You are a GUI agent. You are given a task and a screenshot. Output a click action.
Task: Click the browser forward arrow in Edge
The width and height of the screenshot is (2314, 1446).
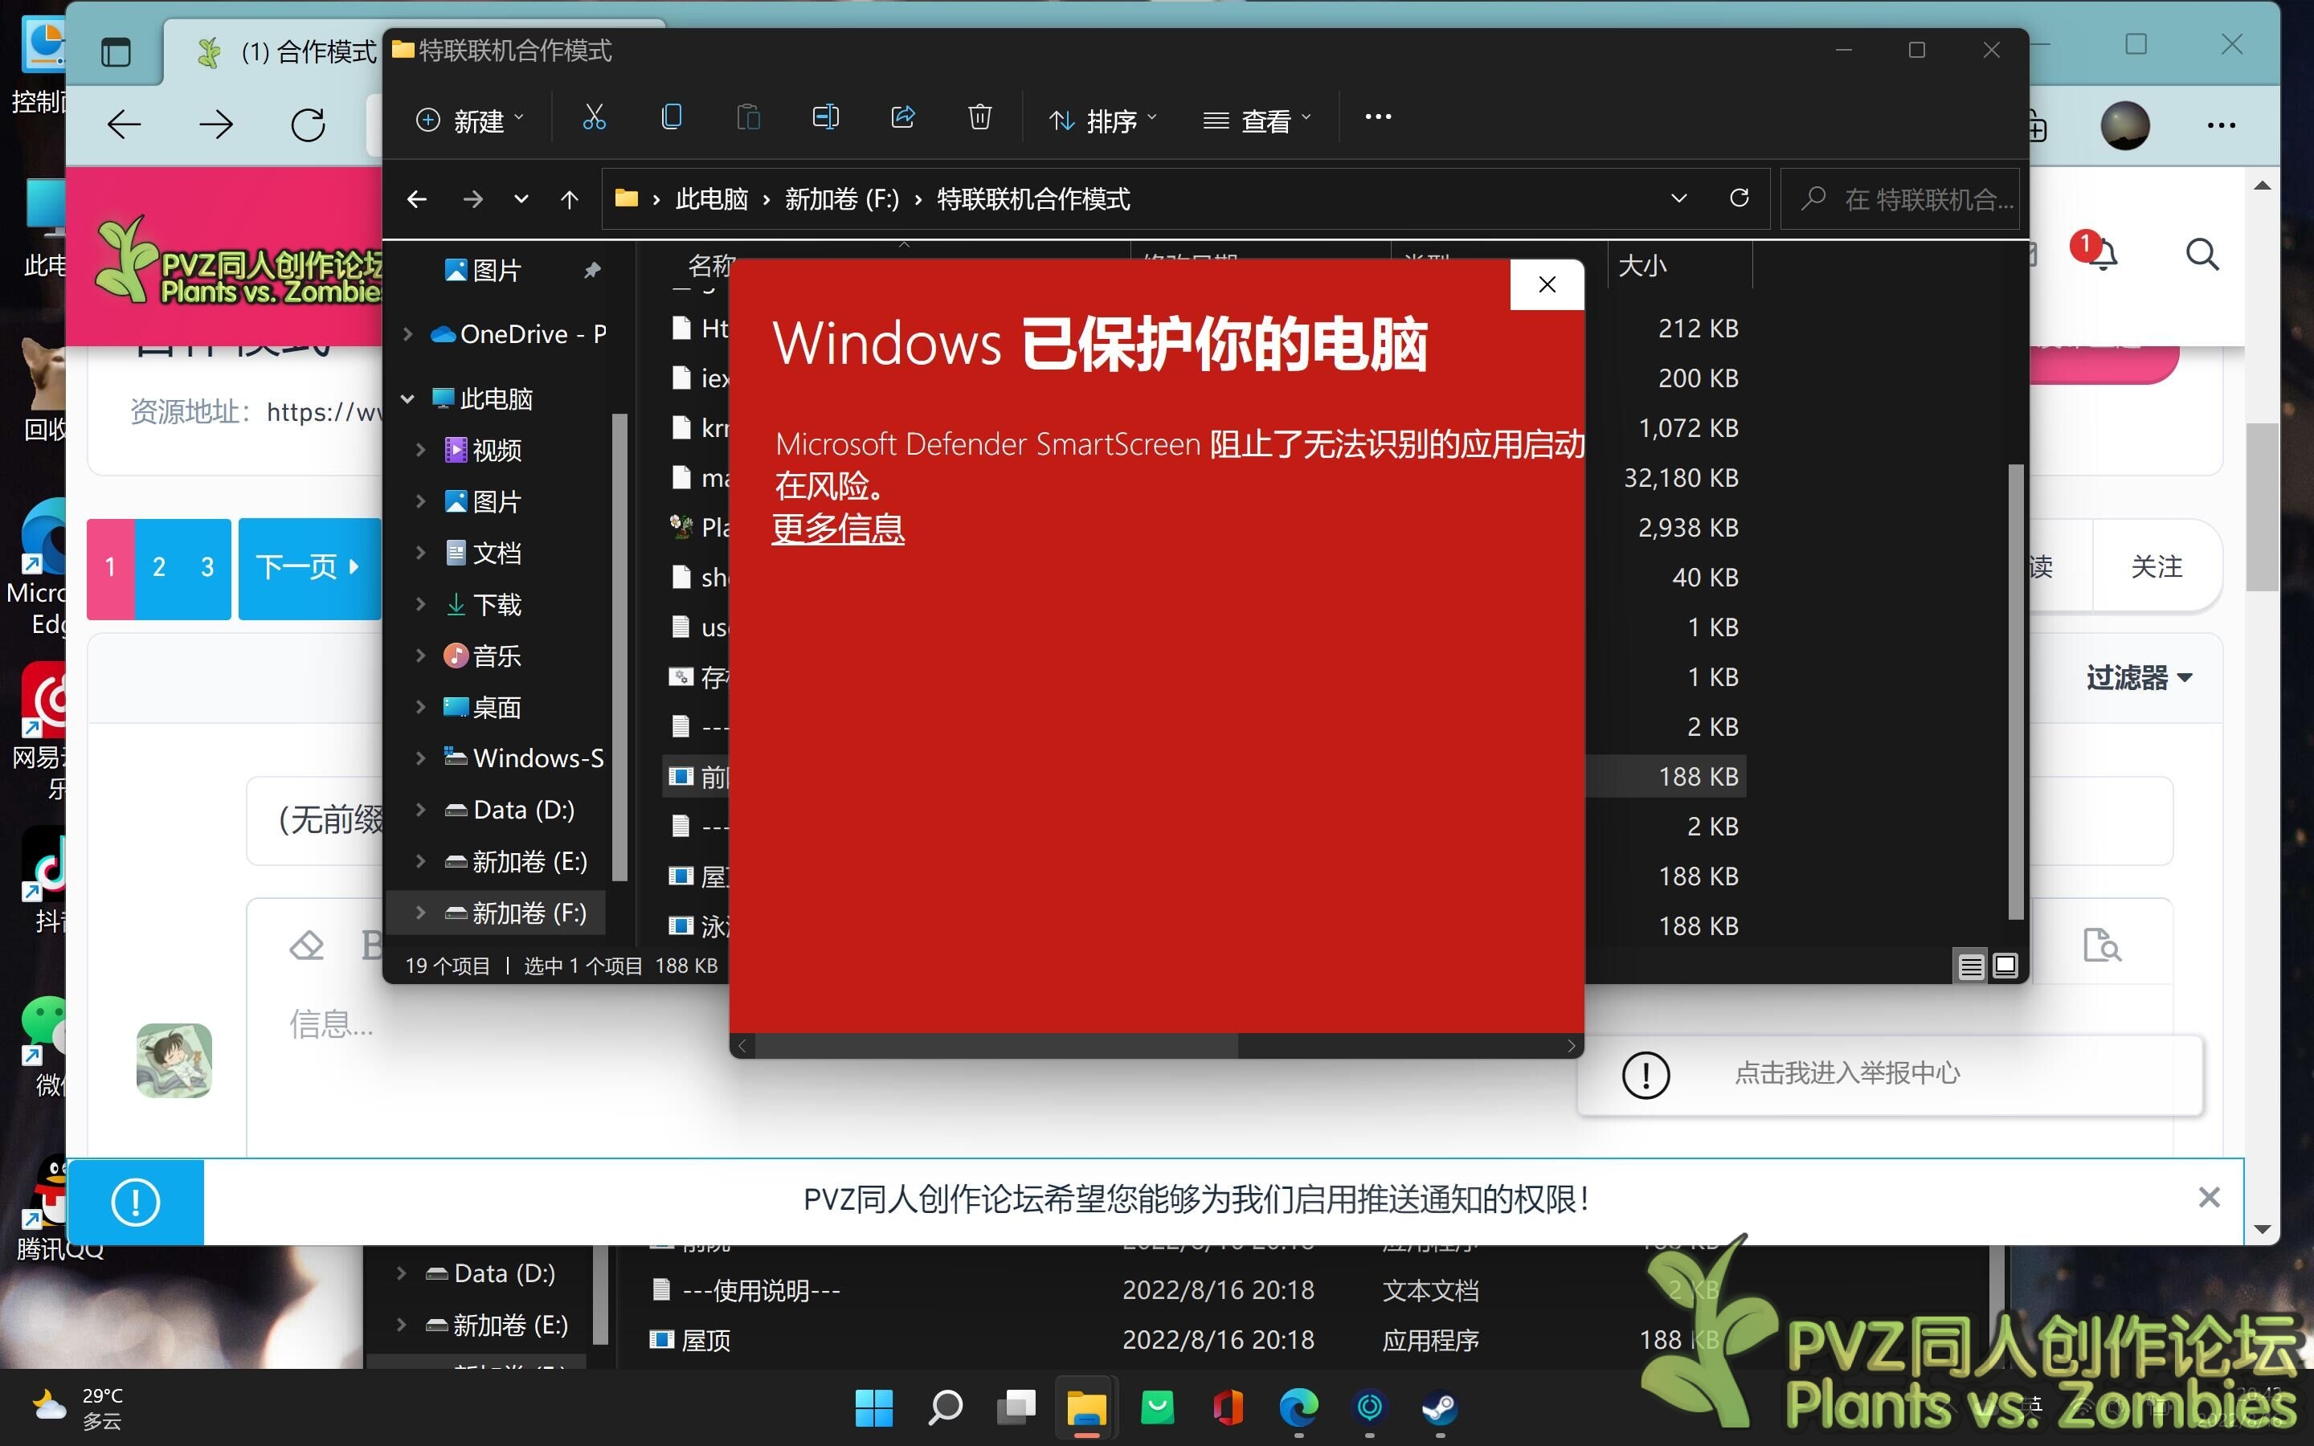coord(215,125)
